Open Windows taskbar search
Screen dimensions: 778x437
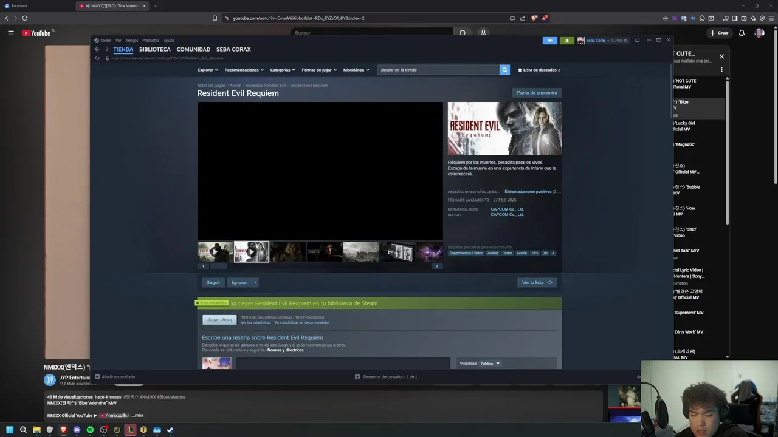point(23,430)
